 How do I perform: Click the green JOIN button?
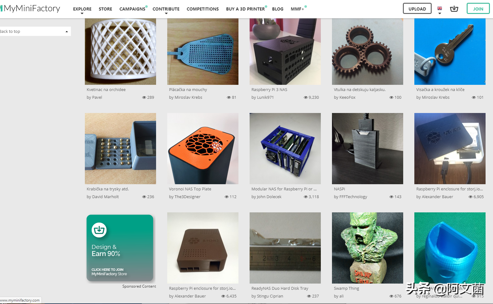478,9
